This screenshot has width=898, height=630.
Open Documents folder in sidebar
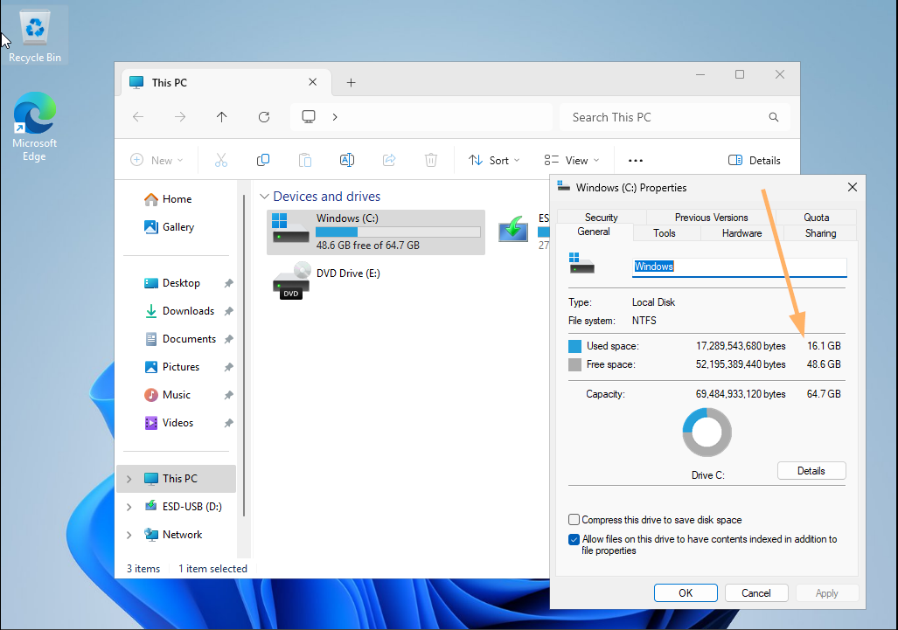pyautogui.click(x=189, y=339)
